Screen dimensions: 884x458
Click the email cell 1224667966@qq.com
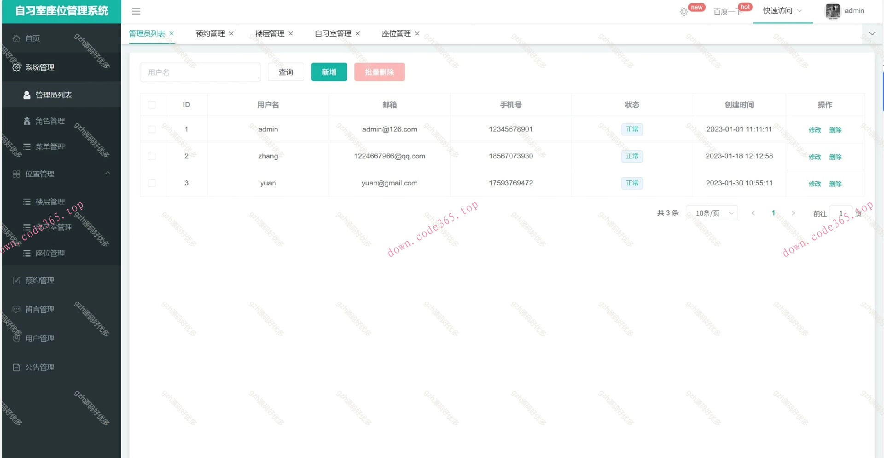pos(390,156)
